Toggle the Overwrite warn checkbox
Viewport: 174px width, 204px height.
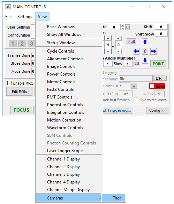pos(136,100)
